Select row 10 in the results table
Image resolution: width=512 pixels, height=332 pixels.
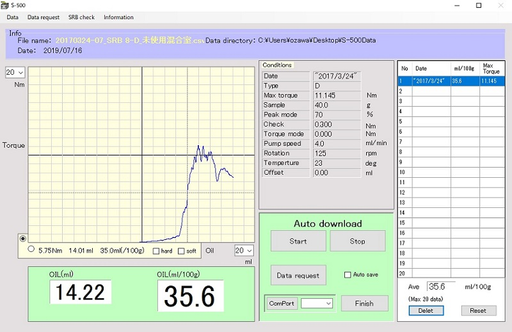(x=451, y=172)
